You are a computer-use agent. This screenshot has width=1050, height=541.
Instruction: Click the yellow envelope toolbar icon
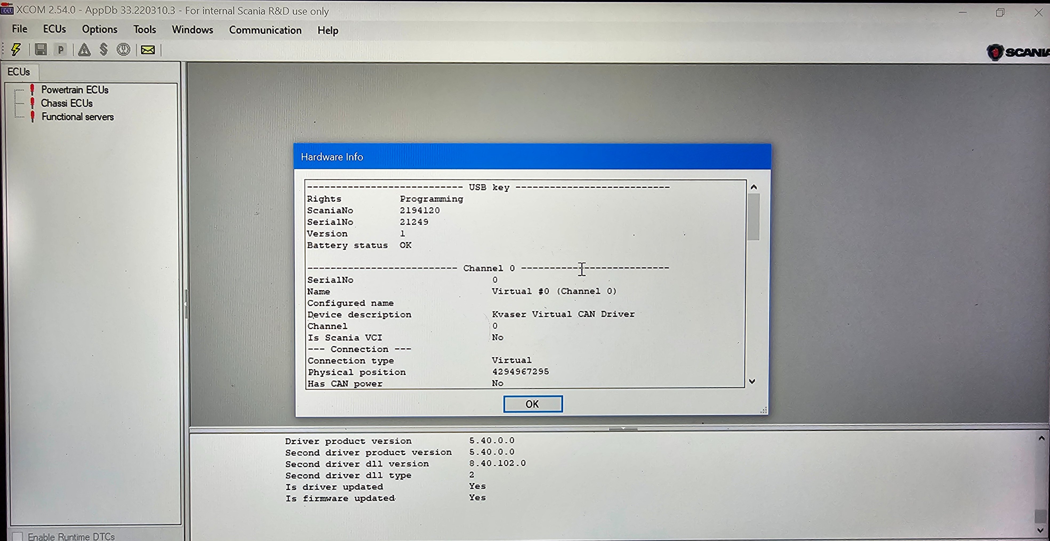(x=148, y=50)
